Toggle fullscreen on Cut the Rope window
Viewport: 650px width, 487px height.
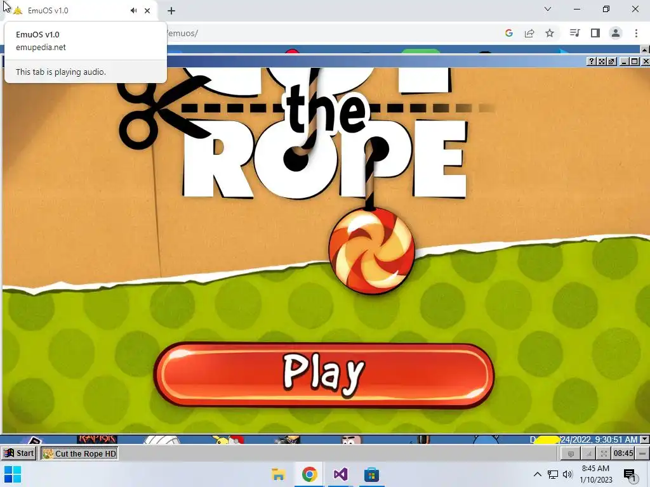coord(602,62)
